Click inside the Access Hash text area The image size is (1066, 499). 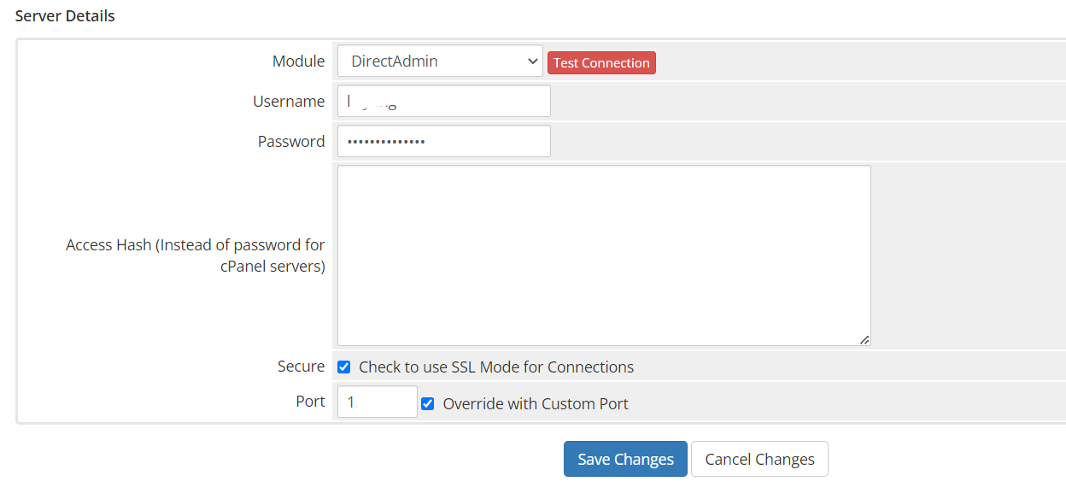[603, 255]
